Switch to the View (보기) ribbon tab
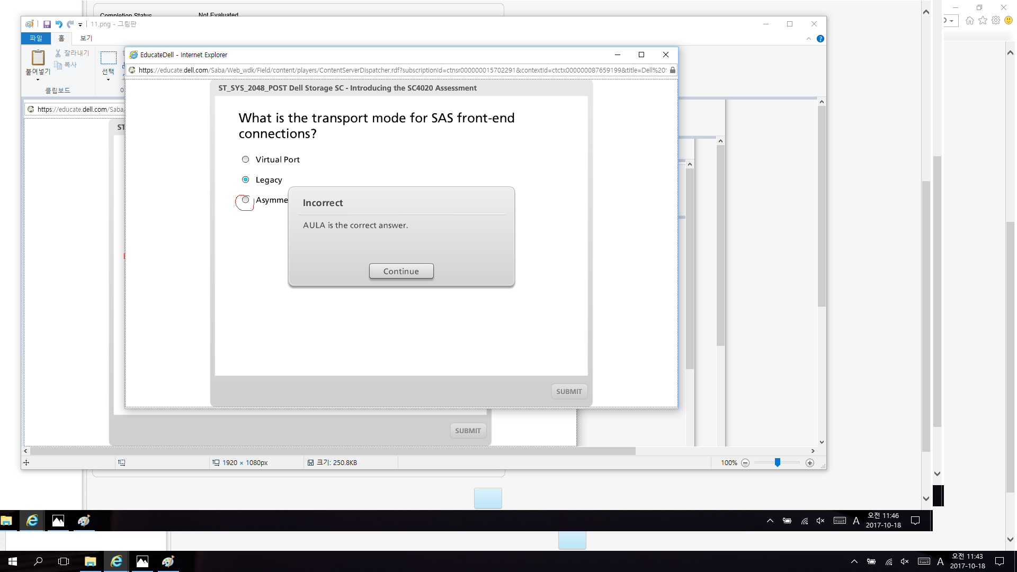This screenshot has height=572, width=1017. (86, 38)
